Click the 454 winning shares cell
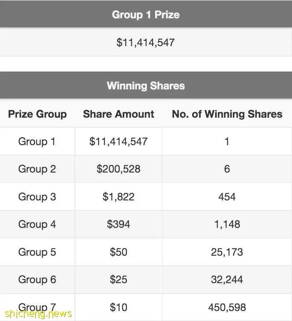292x321 pixels. tap(227, 197)
